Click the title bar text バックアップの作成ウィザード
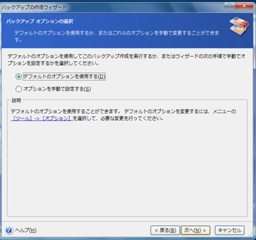This screenshot has width=256, height=240. tap(34, 7)
